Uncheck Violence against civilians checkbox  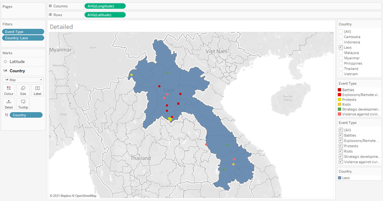(x=341, y=162)
